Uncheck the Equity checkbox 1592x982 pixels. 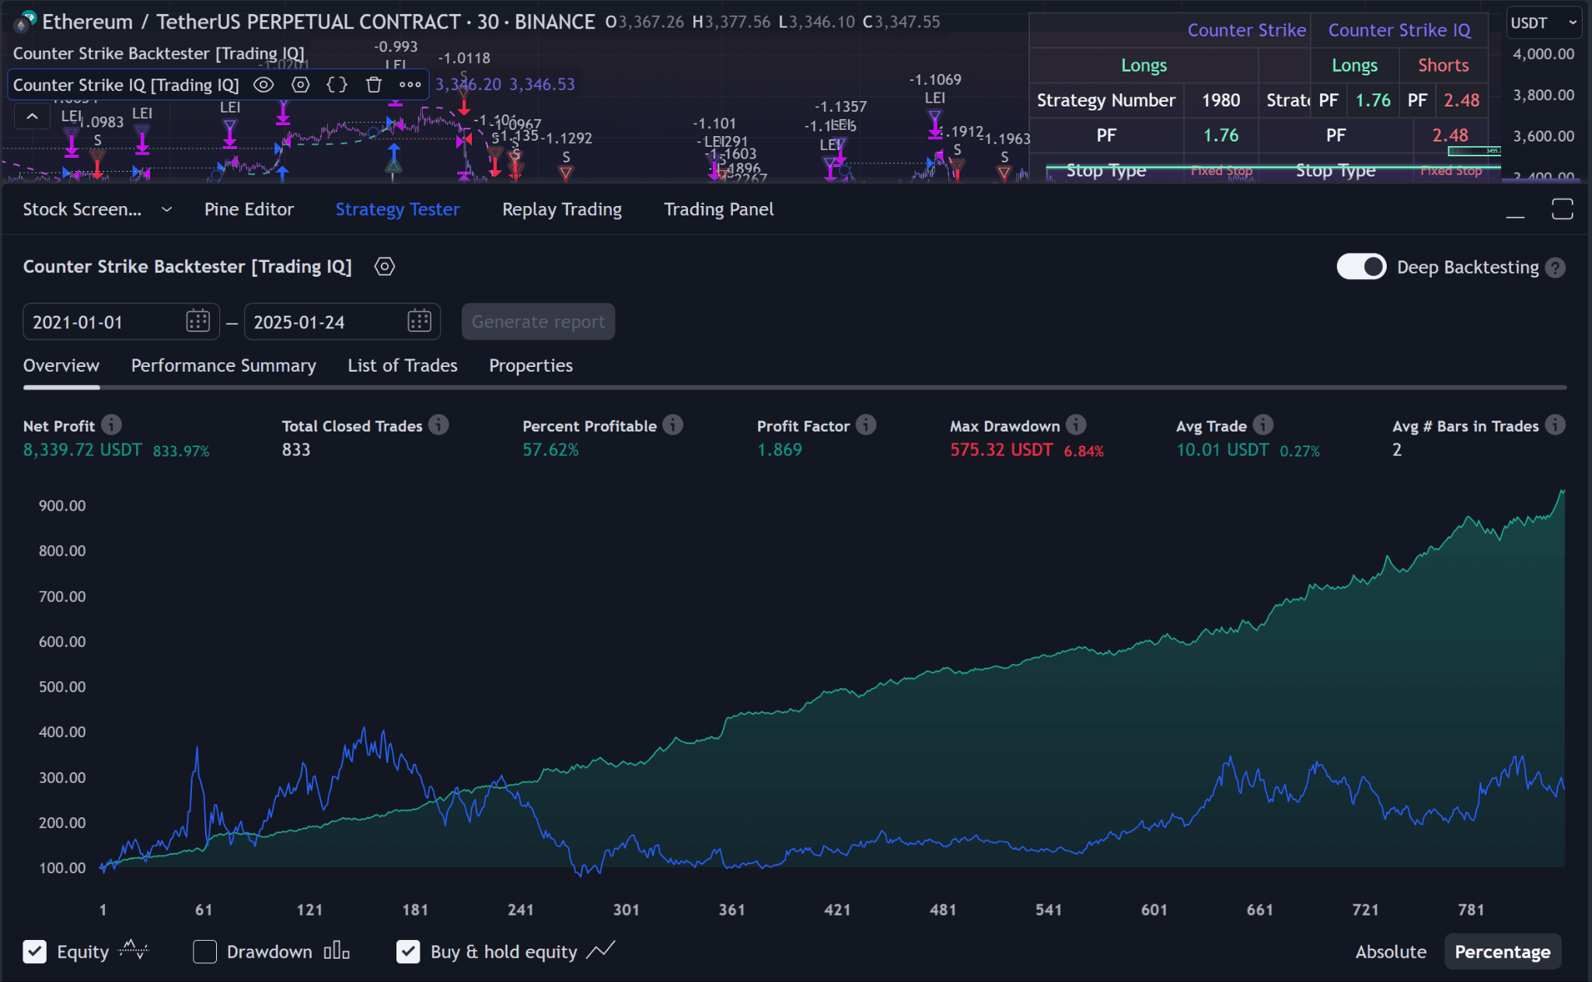[x=34, y=952]
